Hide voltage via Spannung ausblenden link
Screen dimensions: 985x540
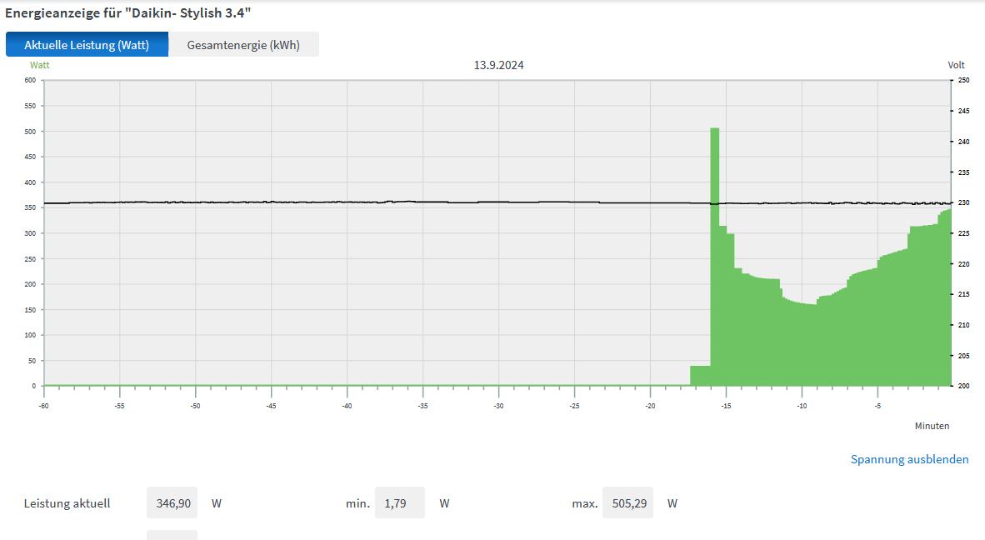tap(909, 459)
